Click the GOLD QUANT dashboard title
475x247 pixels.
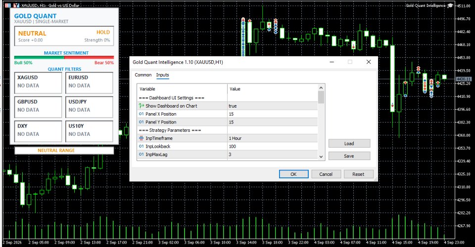pyautogui.click(x=35, y=16)
